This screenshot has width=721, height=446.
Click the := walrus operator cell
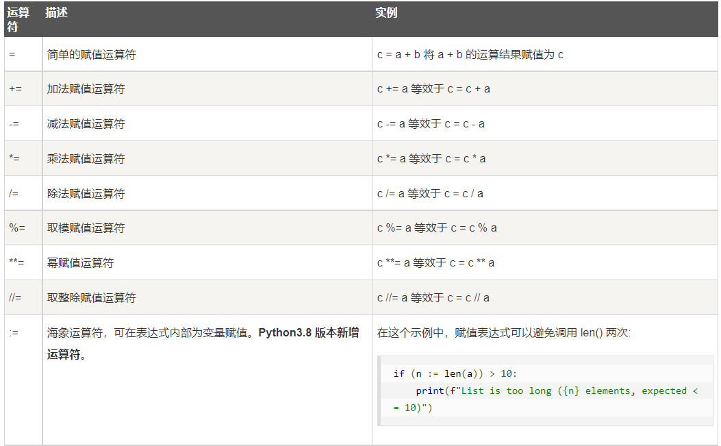(x=14, y=333)
